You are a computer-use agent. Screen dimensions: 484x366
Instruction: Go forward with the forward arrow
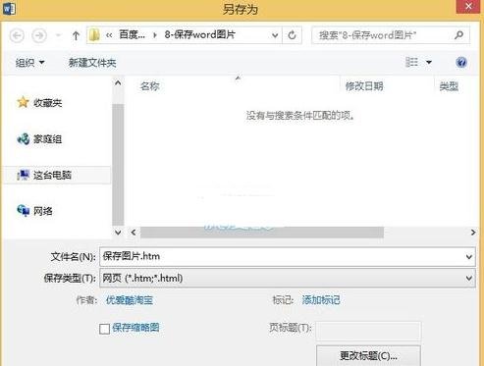(x=39, y=35)
